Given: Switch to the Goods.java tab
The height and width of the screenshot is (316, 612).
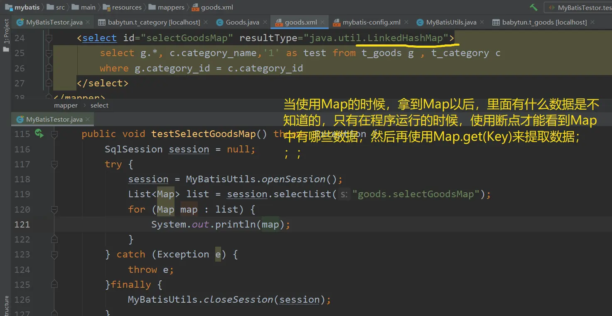Looking at the screenshot, I should tap(242, 22).
